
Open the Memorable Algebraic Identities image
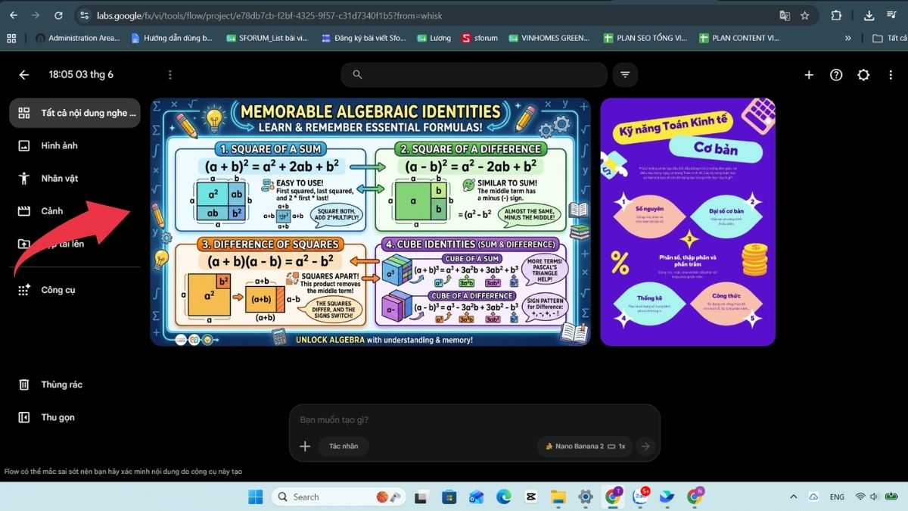[371, 222]
